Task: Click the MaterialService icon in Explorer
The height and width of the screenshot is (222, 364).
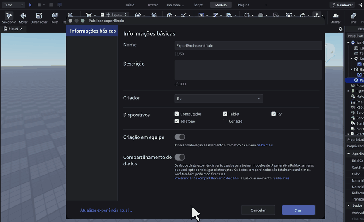Action: (x=353, y=96)
